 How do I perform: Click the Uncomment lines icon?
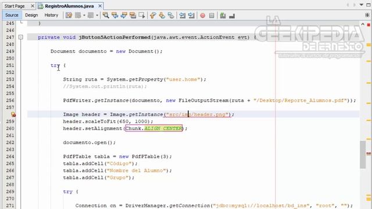coord(232,16)
